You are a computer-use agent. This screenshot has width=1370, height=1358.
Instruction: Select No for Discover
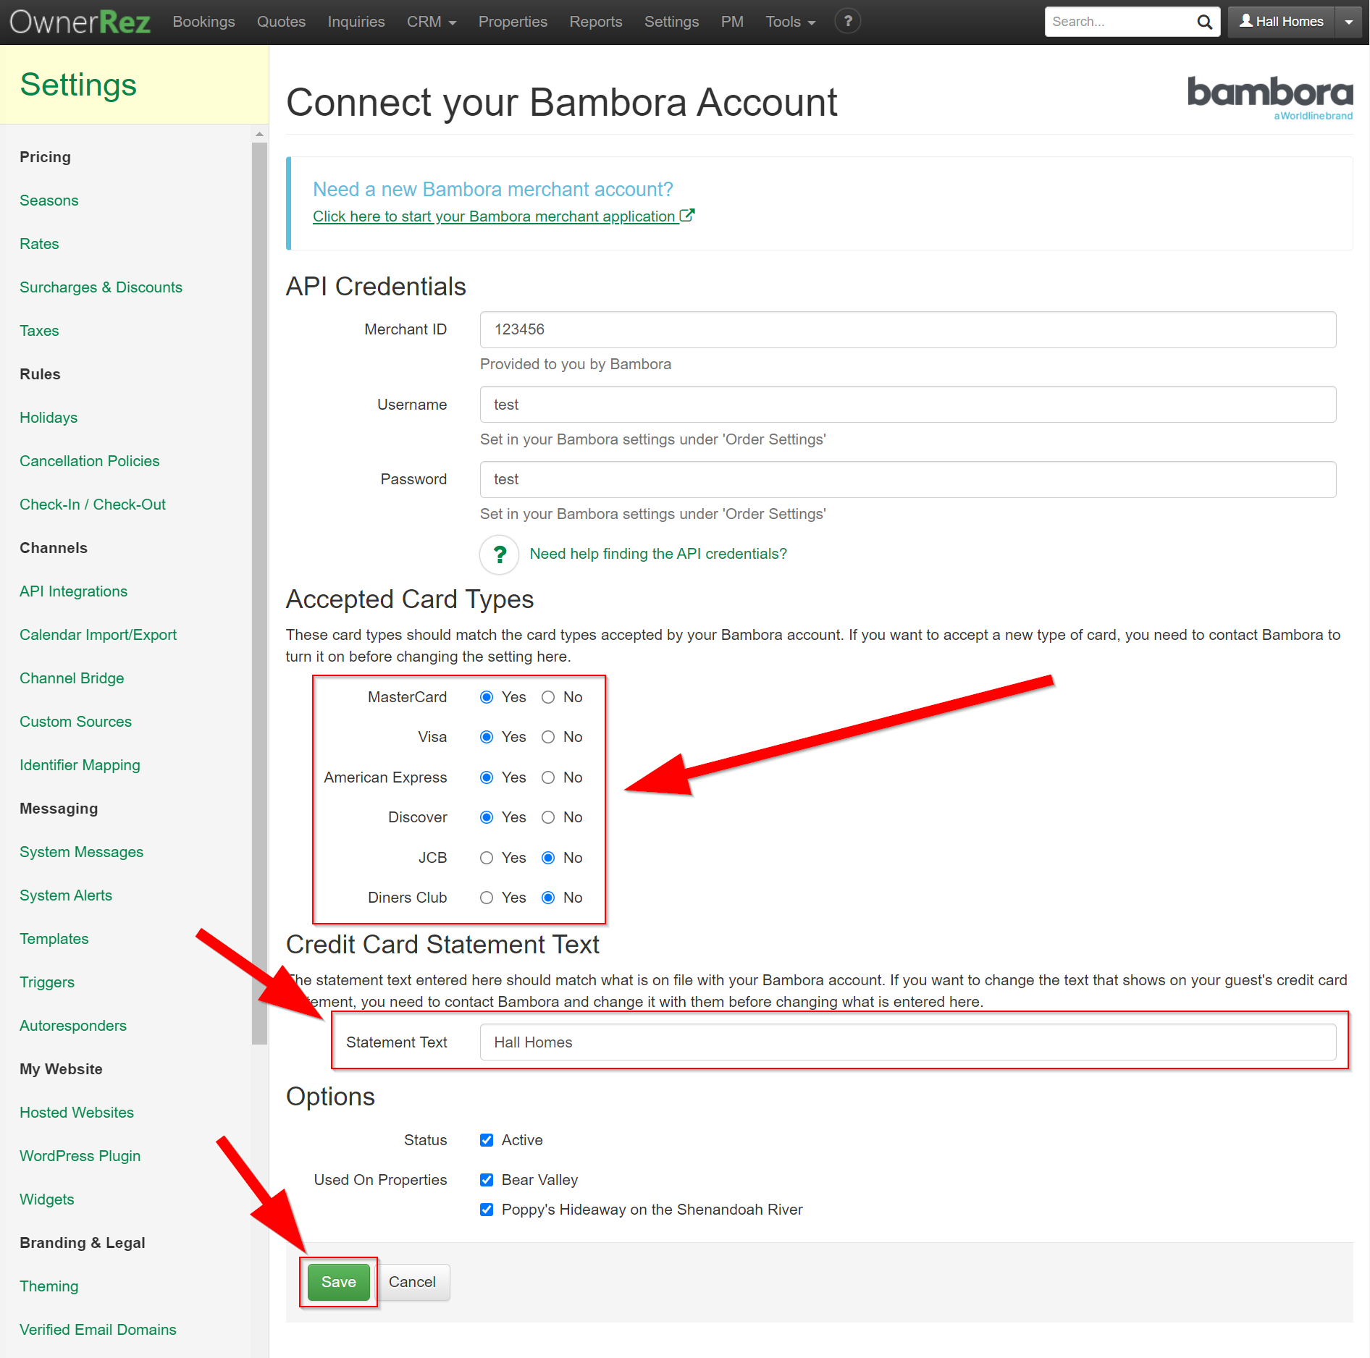click(x=548, y=817)
